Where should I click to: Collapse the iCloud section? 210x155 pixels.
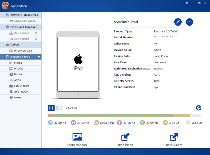click(2, 45)
